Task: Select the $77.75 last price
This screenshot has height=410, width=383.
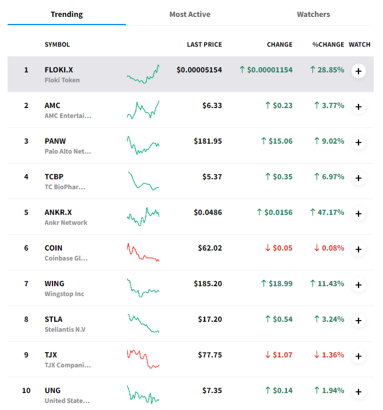Action: [210, 355]
